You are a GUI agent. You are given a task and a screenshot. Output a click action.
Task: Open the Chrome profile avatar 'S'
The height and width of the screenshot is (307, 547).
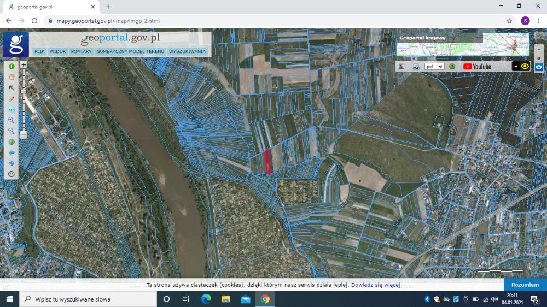(525, 21)
